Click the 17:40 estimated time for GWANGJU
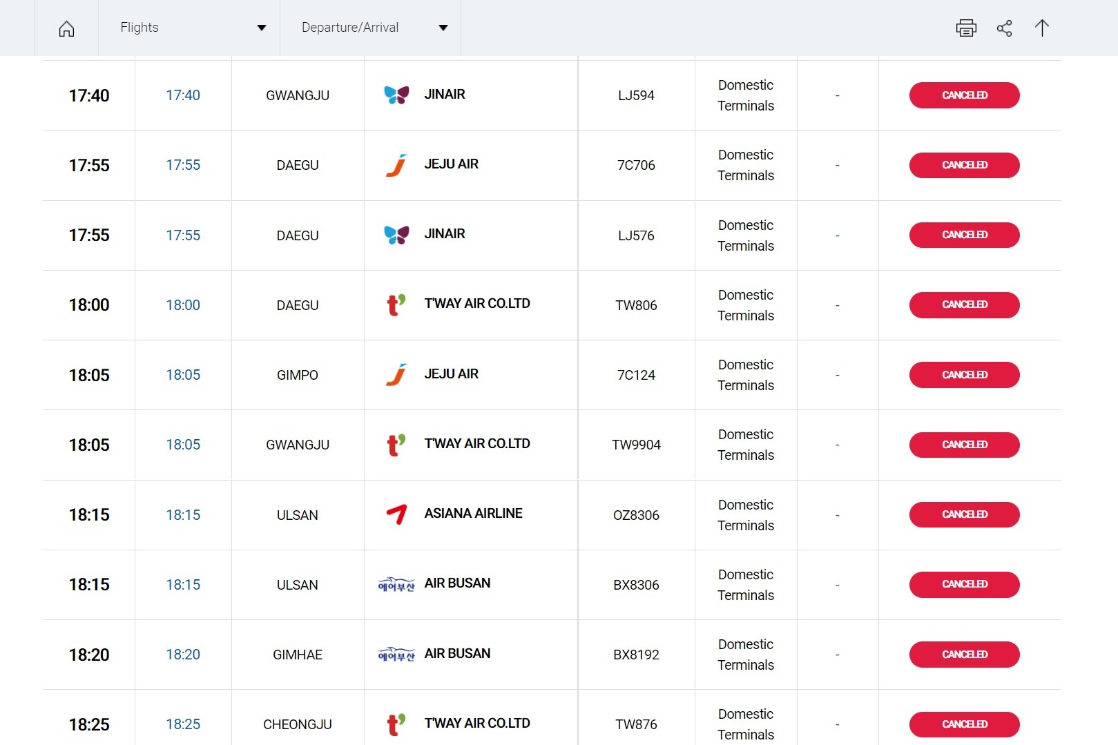The height and width of the screenshot is (745, 1118). click(x=183, y=95)
